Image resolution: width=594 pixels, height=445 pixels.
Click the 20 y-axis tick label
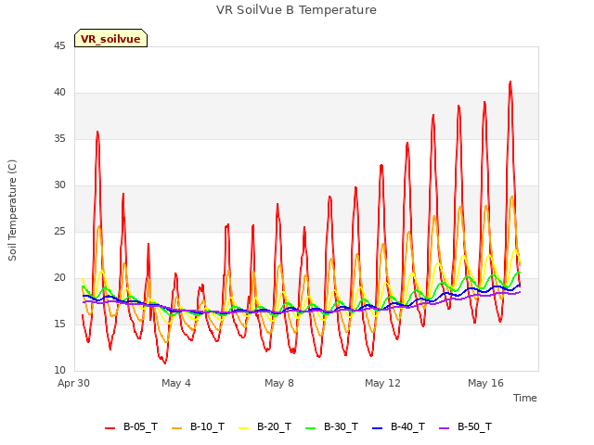click(x=59, y=278)
